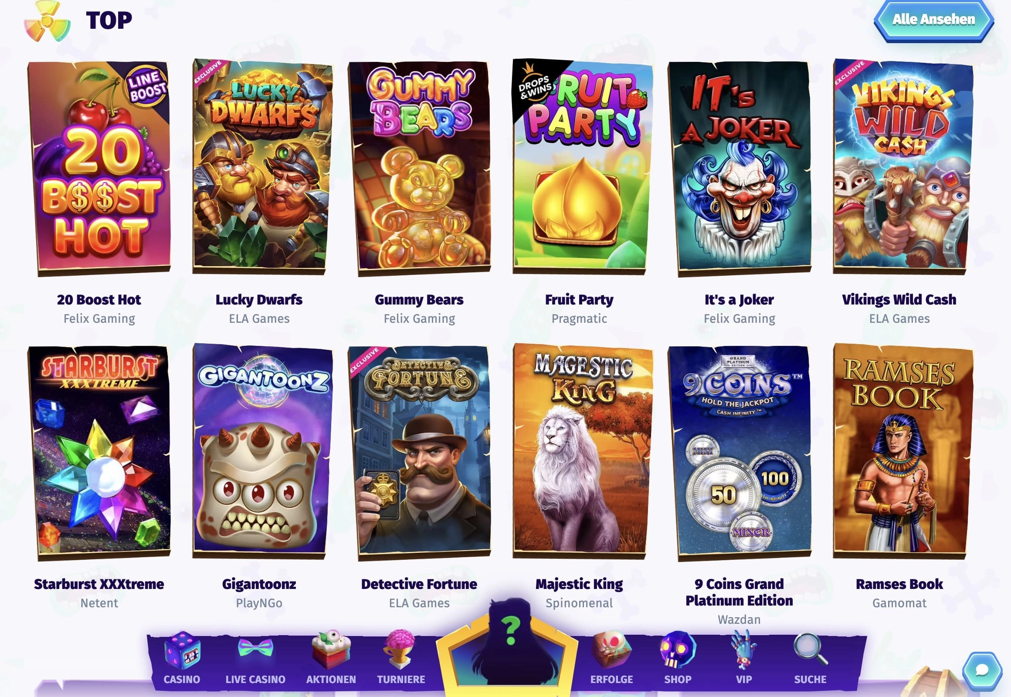Open Turniere trophy icon

[x=400, y=650]
